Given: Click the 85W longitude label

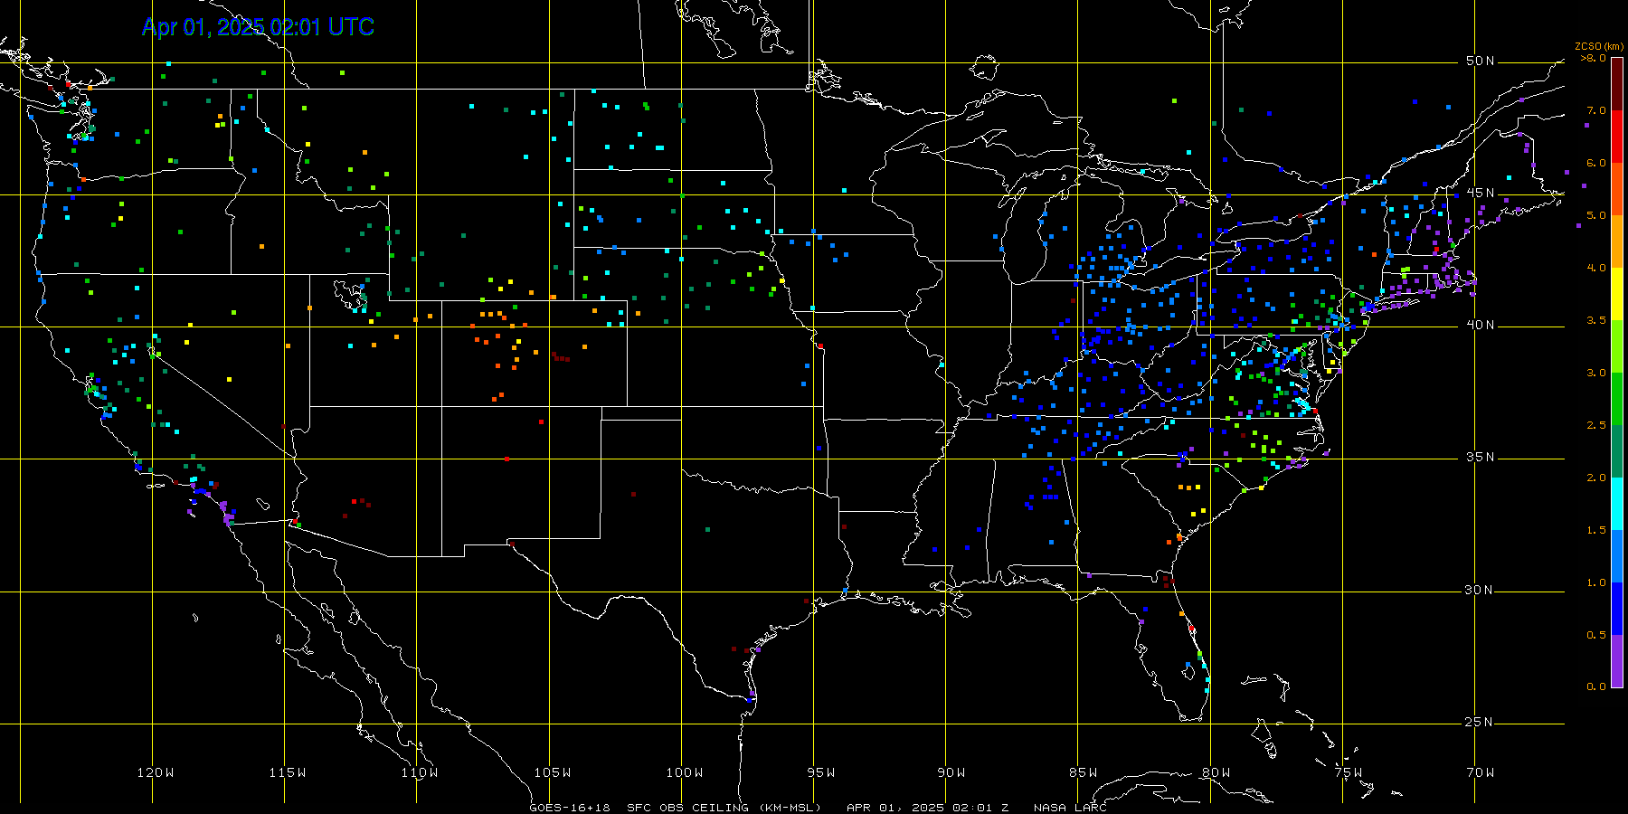Looking at the screenshot, I should pyautogui.click(x=1084, y=772).
